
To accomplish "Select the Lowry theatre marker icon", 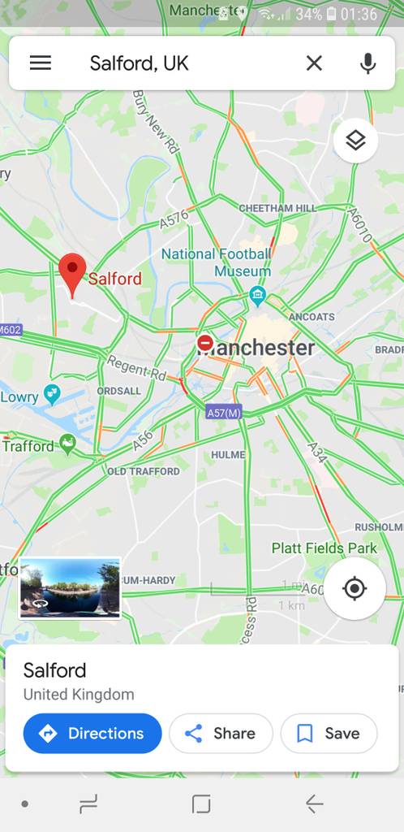I will coord(52,394).
